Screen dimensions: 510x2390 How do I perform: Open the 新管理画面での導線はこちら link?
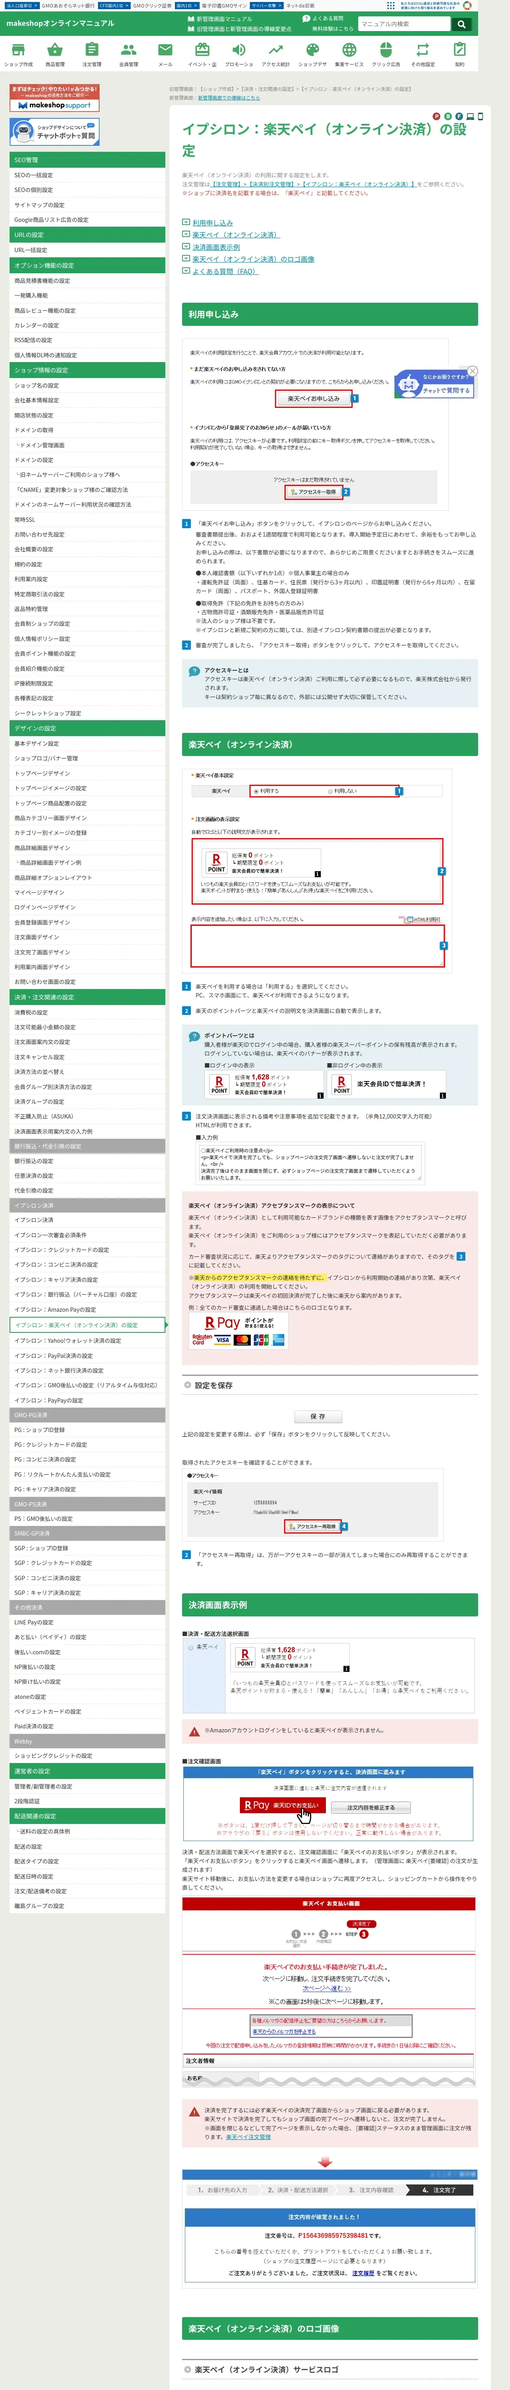[x=228, y=98]
